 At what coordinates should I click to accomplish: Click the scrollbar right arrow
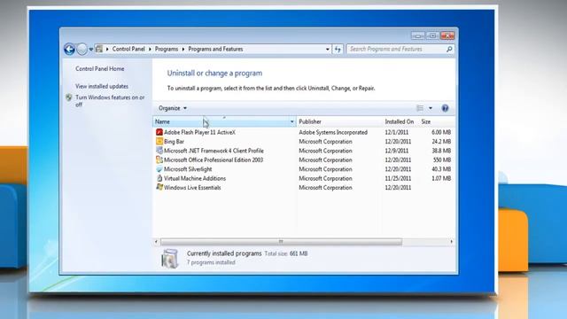click(451, 242)
